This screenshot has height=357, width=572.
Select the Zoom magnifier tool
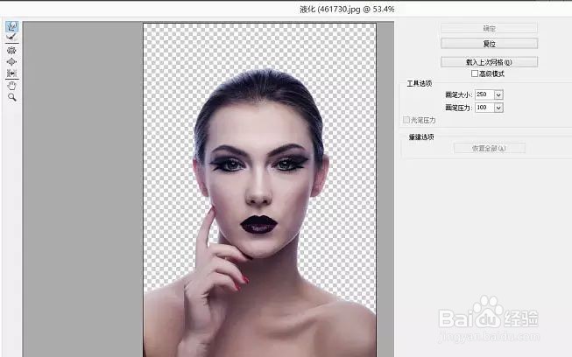click(x=11, y=97)
